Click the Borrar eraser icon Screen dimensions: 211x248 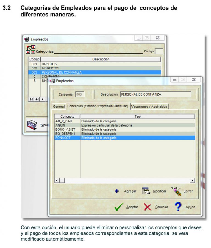pyautogui.click(x=176, y=191)
